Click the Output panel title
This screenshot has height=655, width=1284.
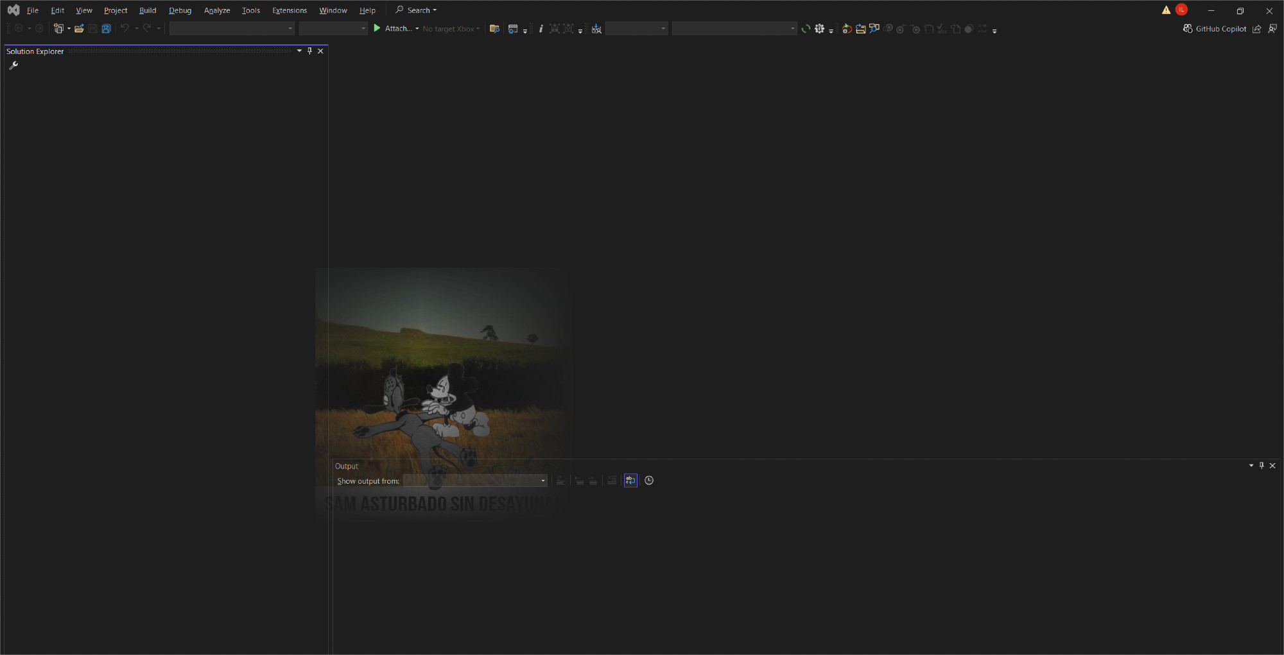coord(347,466)
